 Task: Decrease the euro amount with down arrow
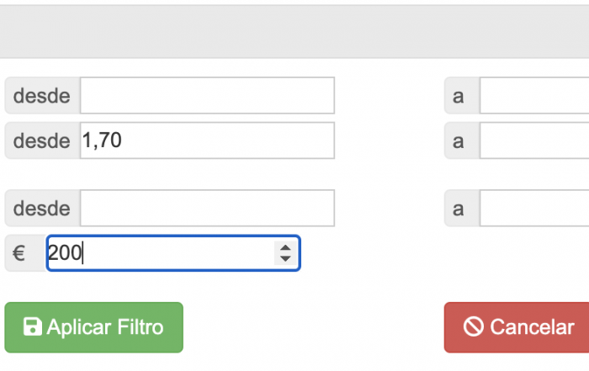285,258
